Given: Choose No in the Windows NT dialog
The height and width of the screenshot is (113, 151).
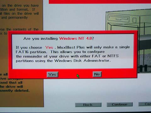Looking at the screenshot, I should [x=97, y=74].
